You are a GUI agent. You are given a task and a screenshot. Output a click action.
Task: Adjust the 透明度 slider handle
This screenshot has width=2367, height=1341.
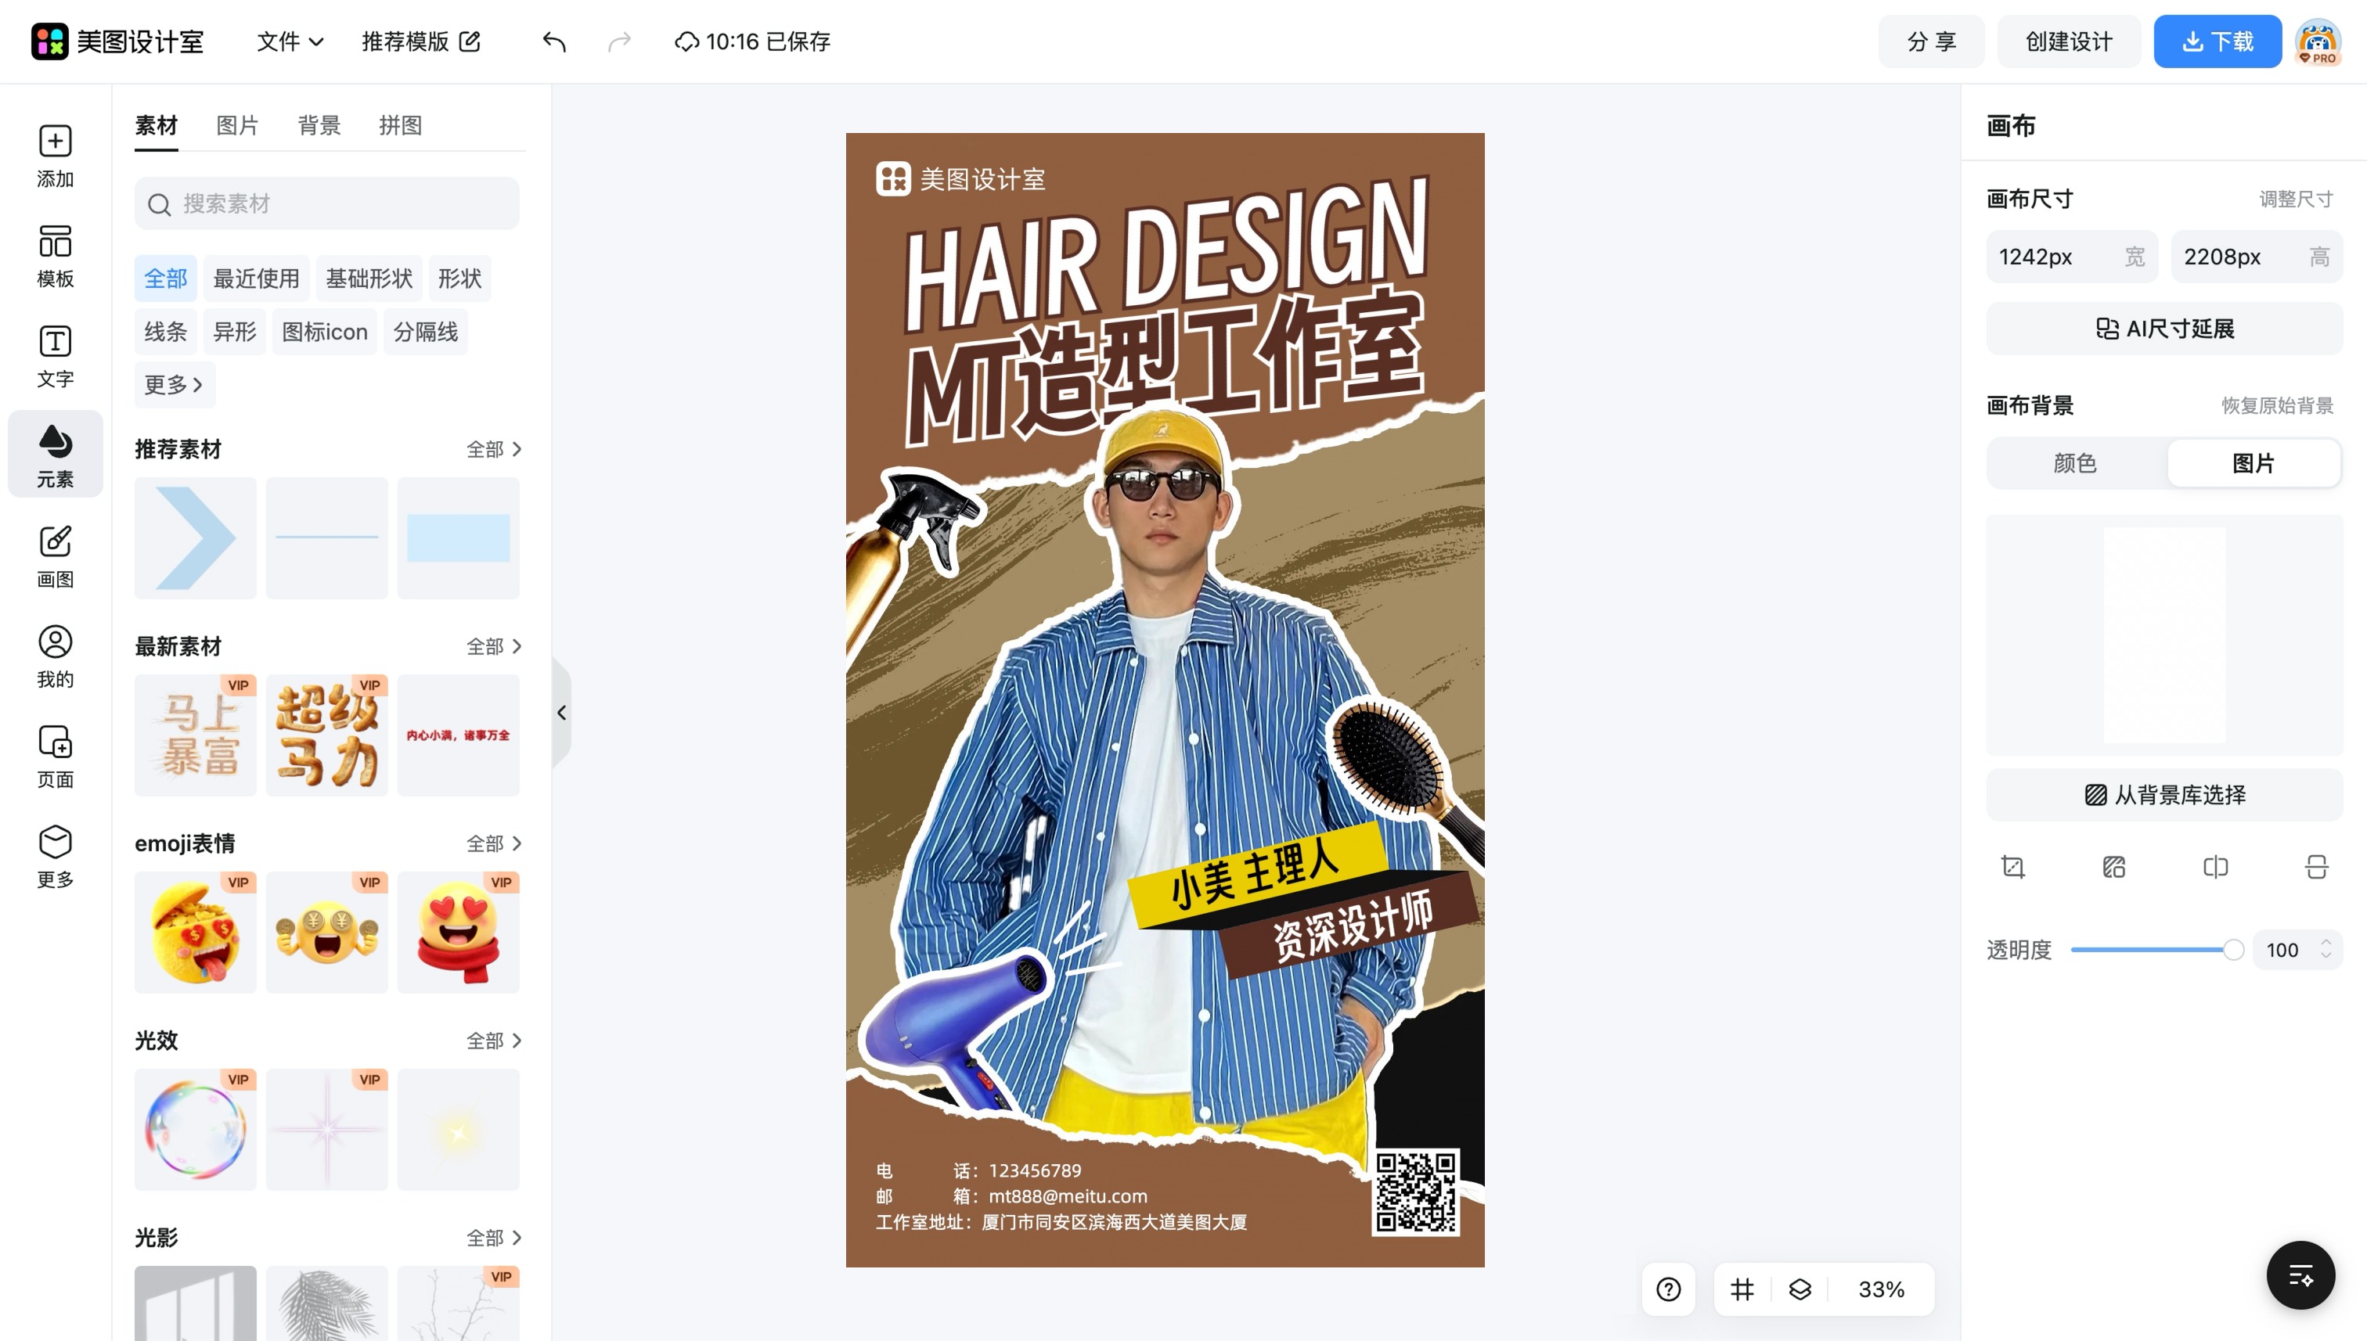(x=2232, y=950)
